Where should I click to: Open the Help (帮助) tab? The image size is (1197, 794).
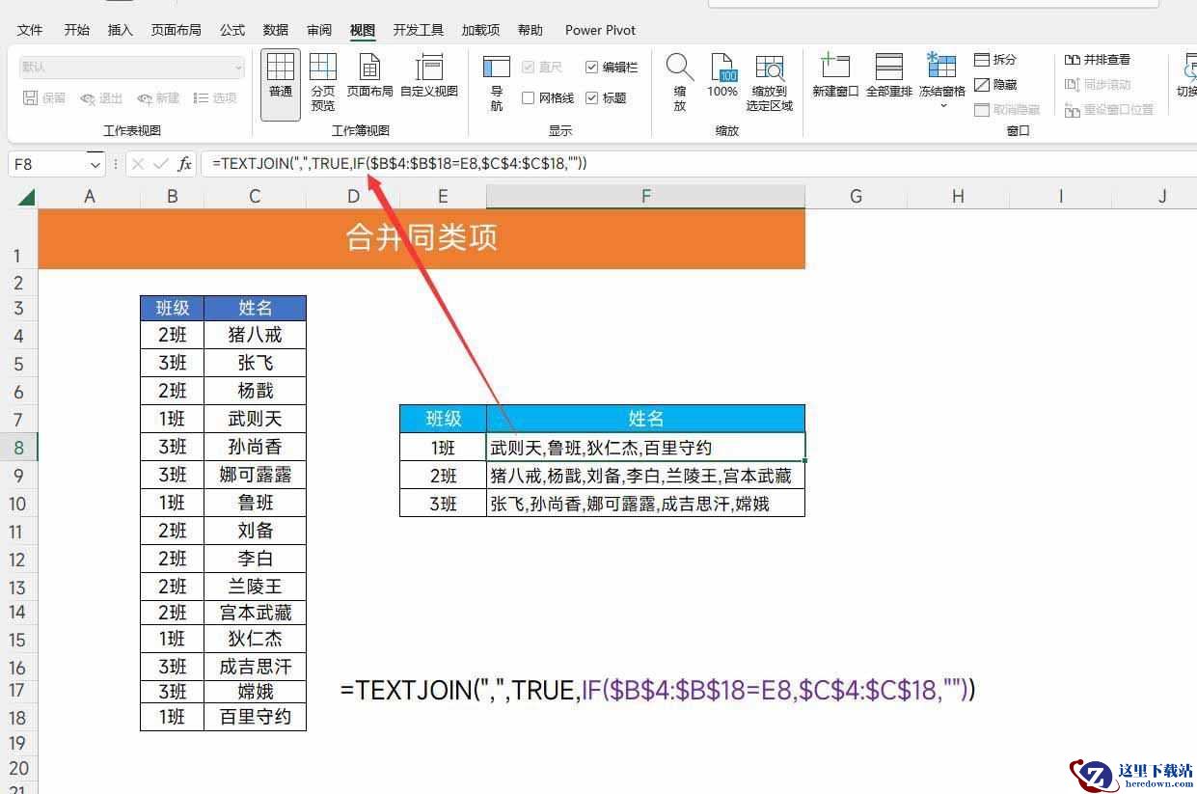[x=530, y=30]
